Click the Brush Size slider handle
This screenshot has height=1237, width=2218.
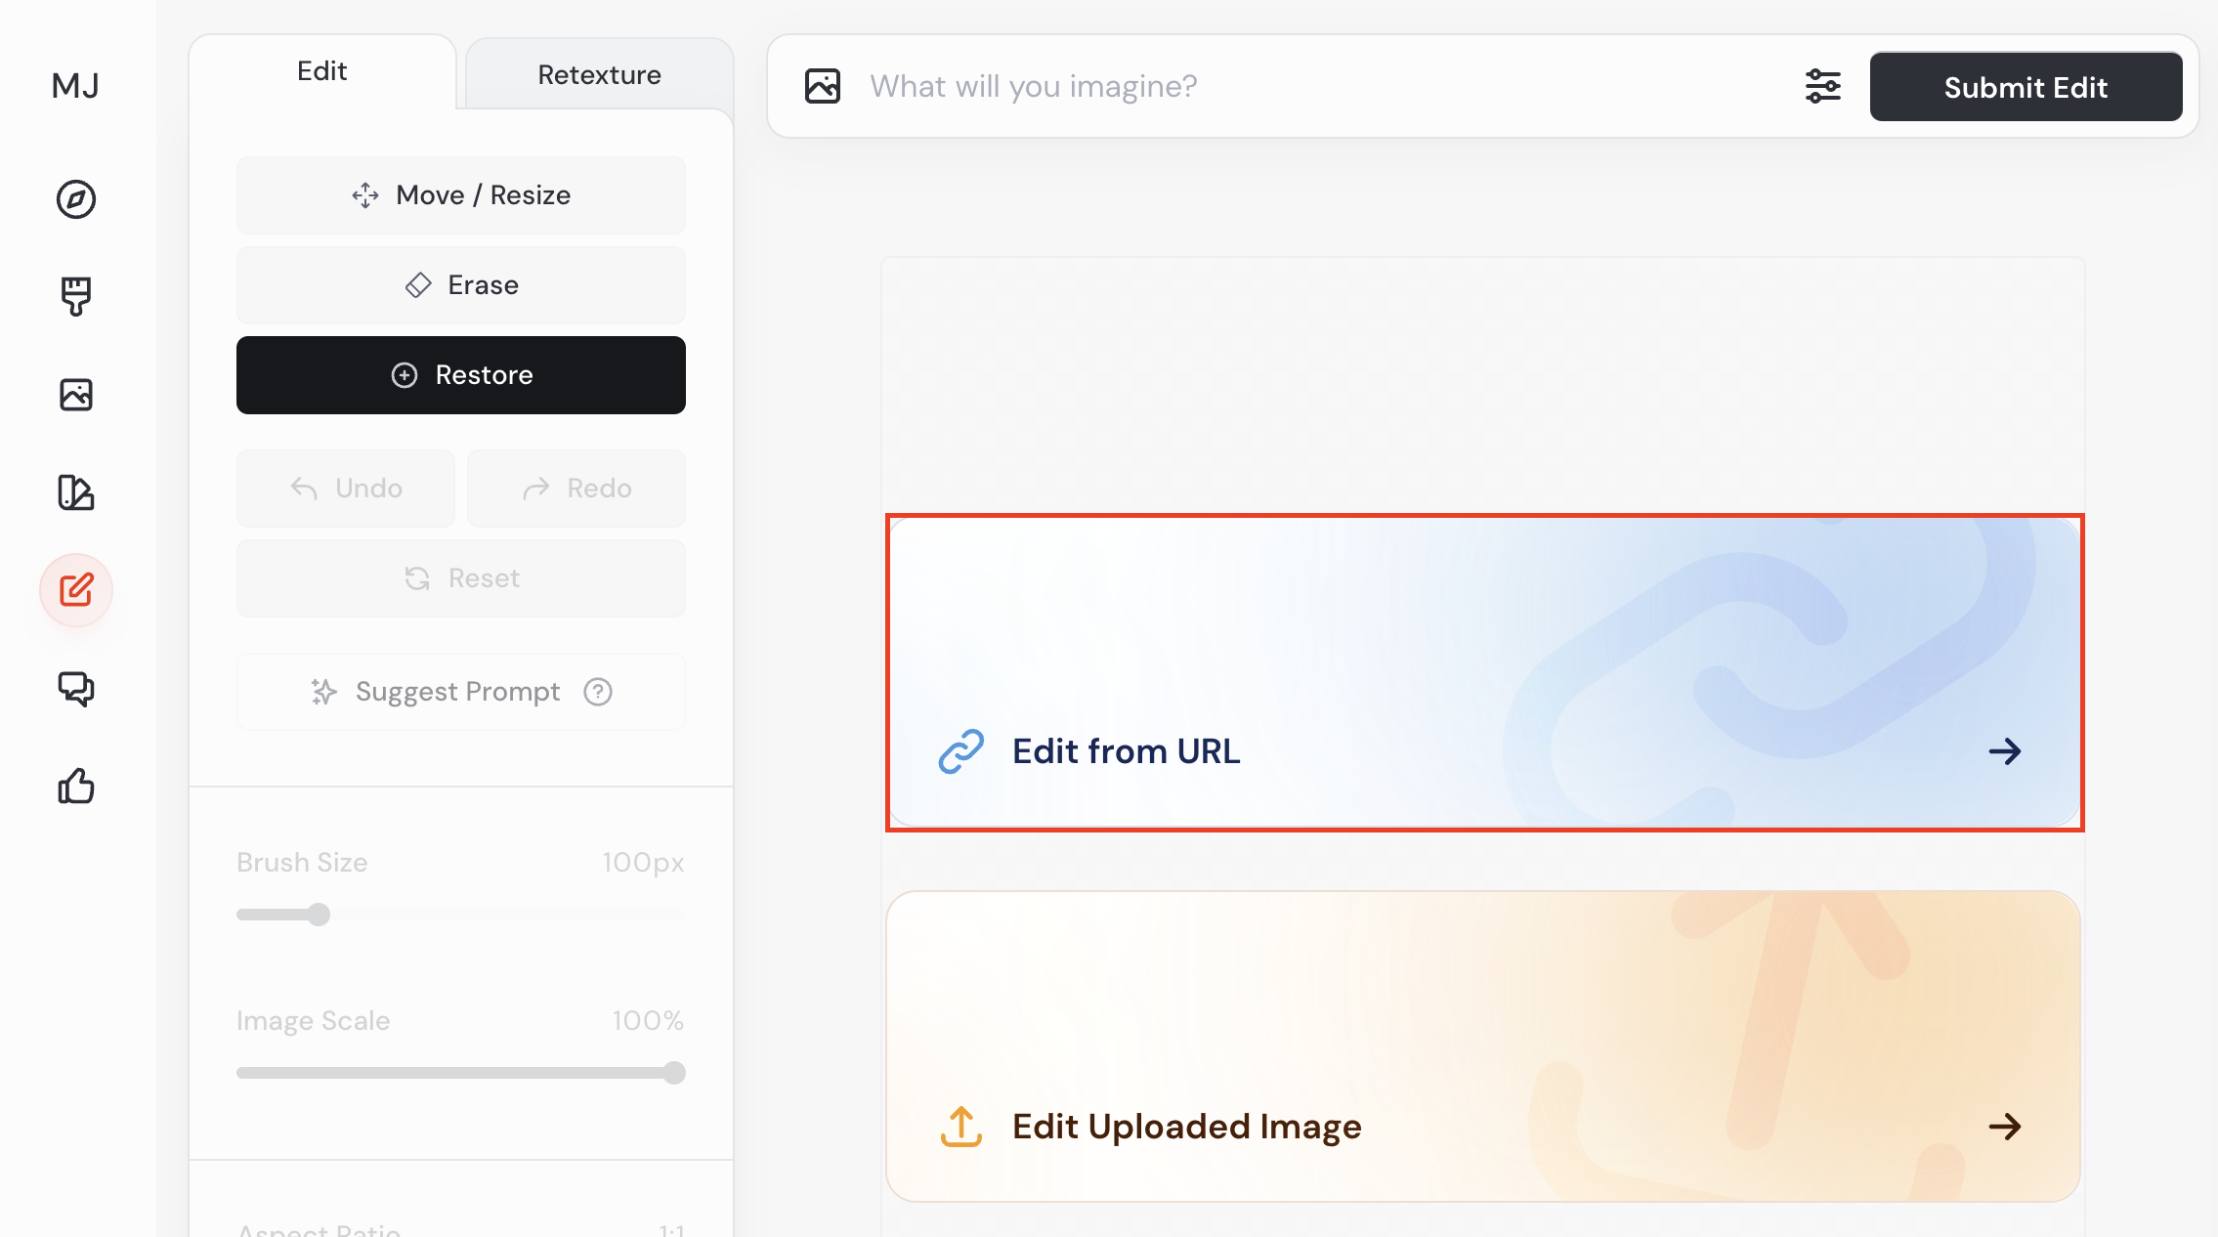319,915
